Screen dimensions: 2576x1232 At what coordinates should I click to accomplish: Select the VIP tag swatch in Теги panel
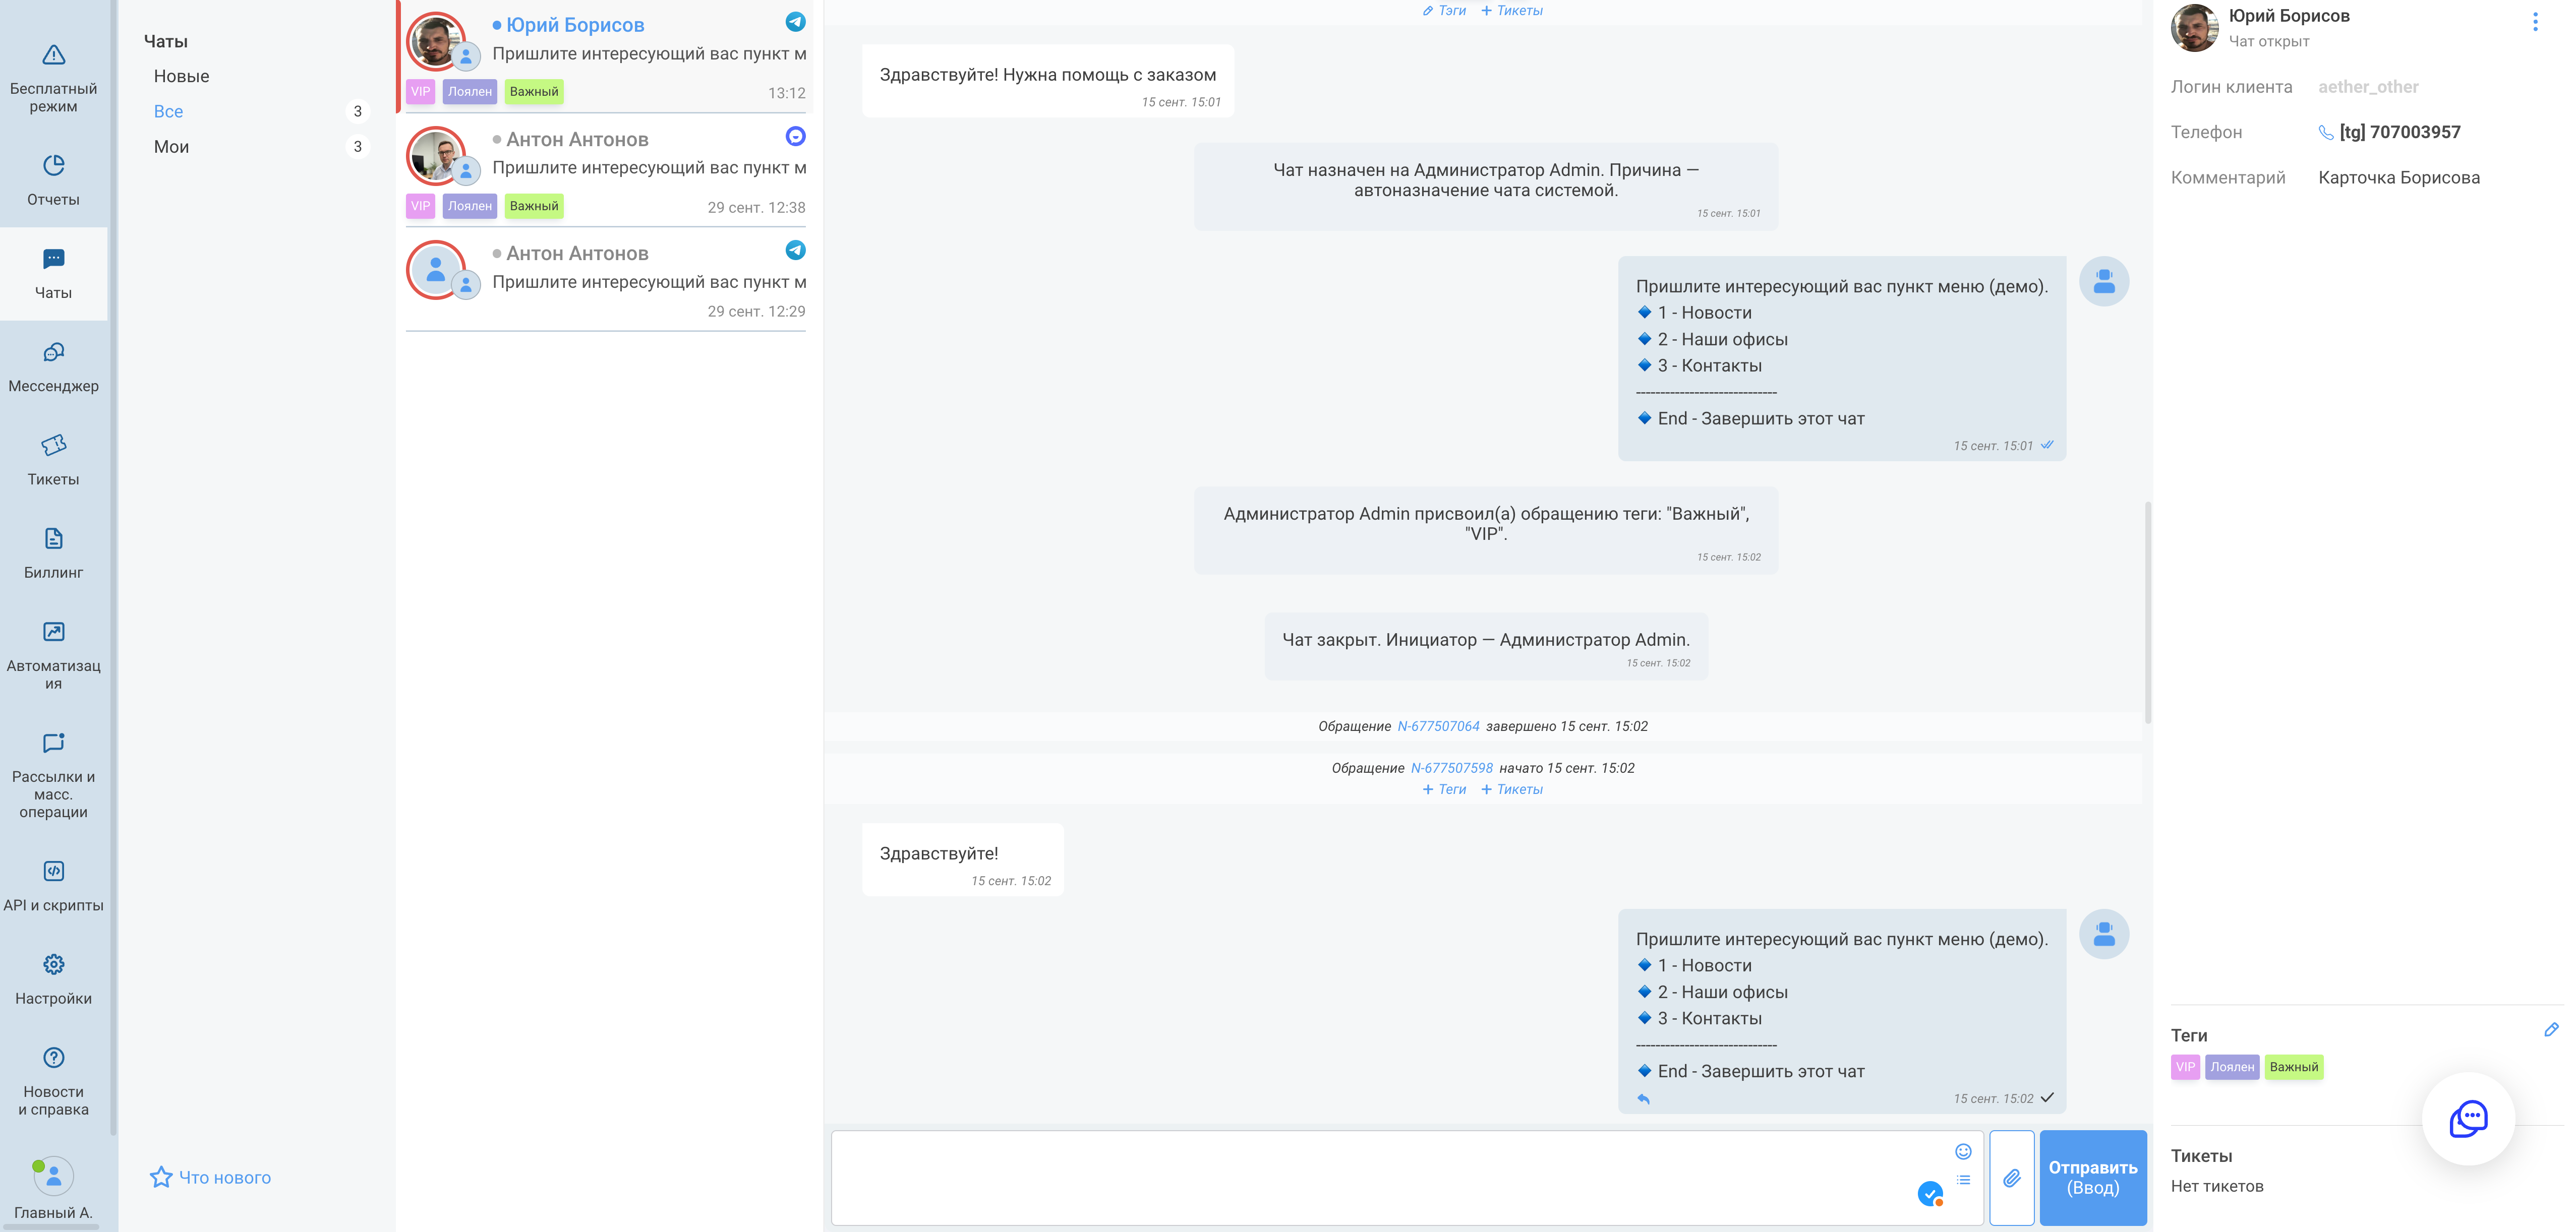coord(2185,1067)
